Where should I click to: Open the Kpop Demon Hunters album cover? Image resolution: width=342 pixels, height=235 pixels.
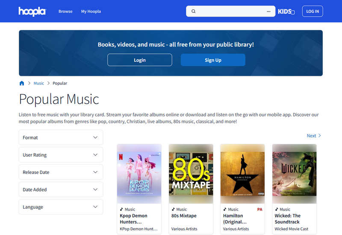point(139,174)
